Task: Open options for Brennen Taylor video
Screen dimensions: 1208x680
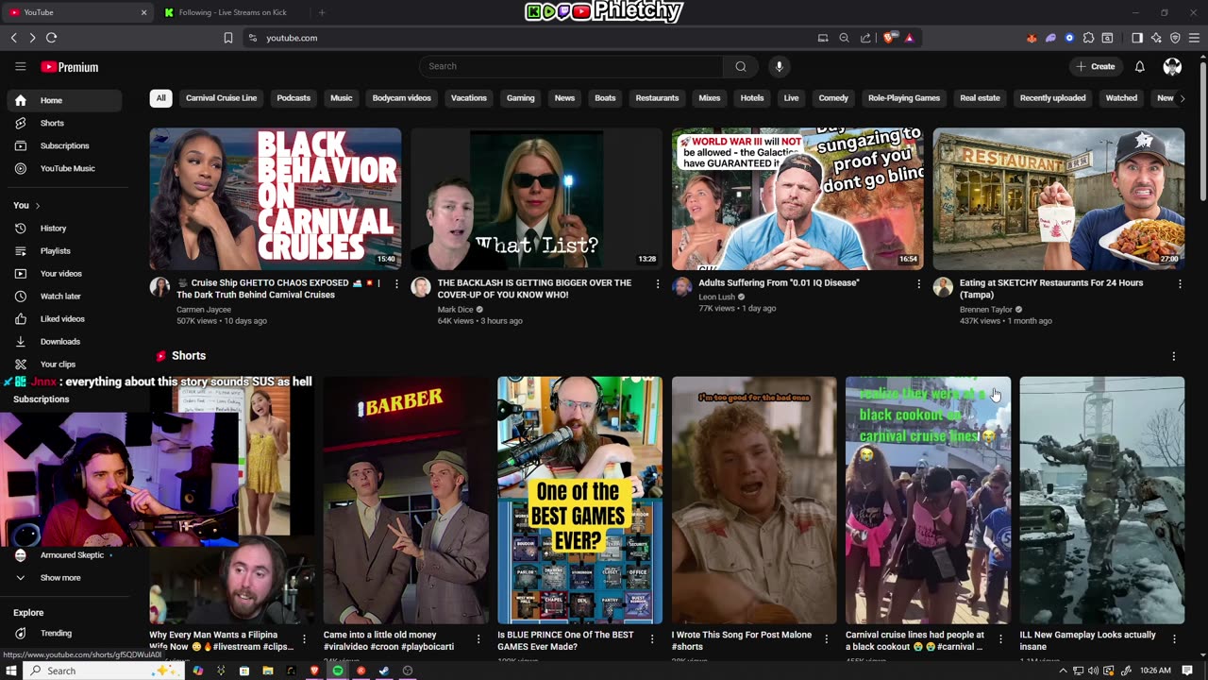Action: [1180, 283]
